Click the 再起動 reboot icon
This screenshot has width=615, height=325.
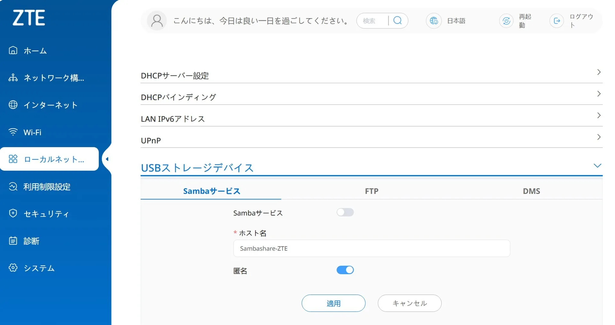[x=506, y=21]
